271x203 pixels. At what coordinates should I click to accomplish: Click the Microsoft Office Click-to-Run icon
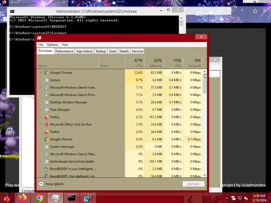pos(46,124)
